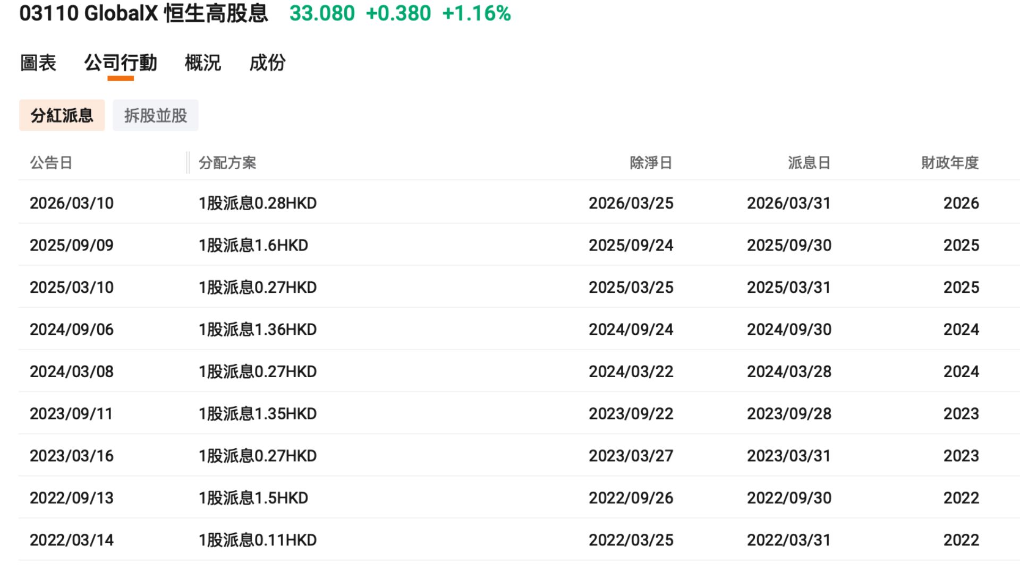Click ex-dividend date 2025/09/24
Screen dimensions: 1020x573
tap(631, 245)
